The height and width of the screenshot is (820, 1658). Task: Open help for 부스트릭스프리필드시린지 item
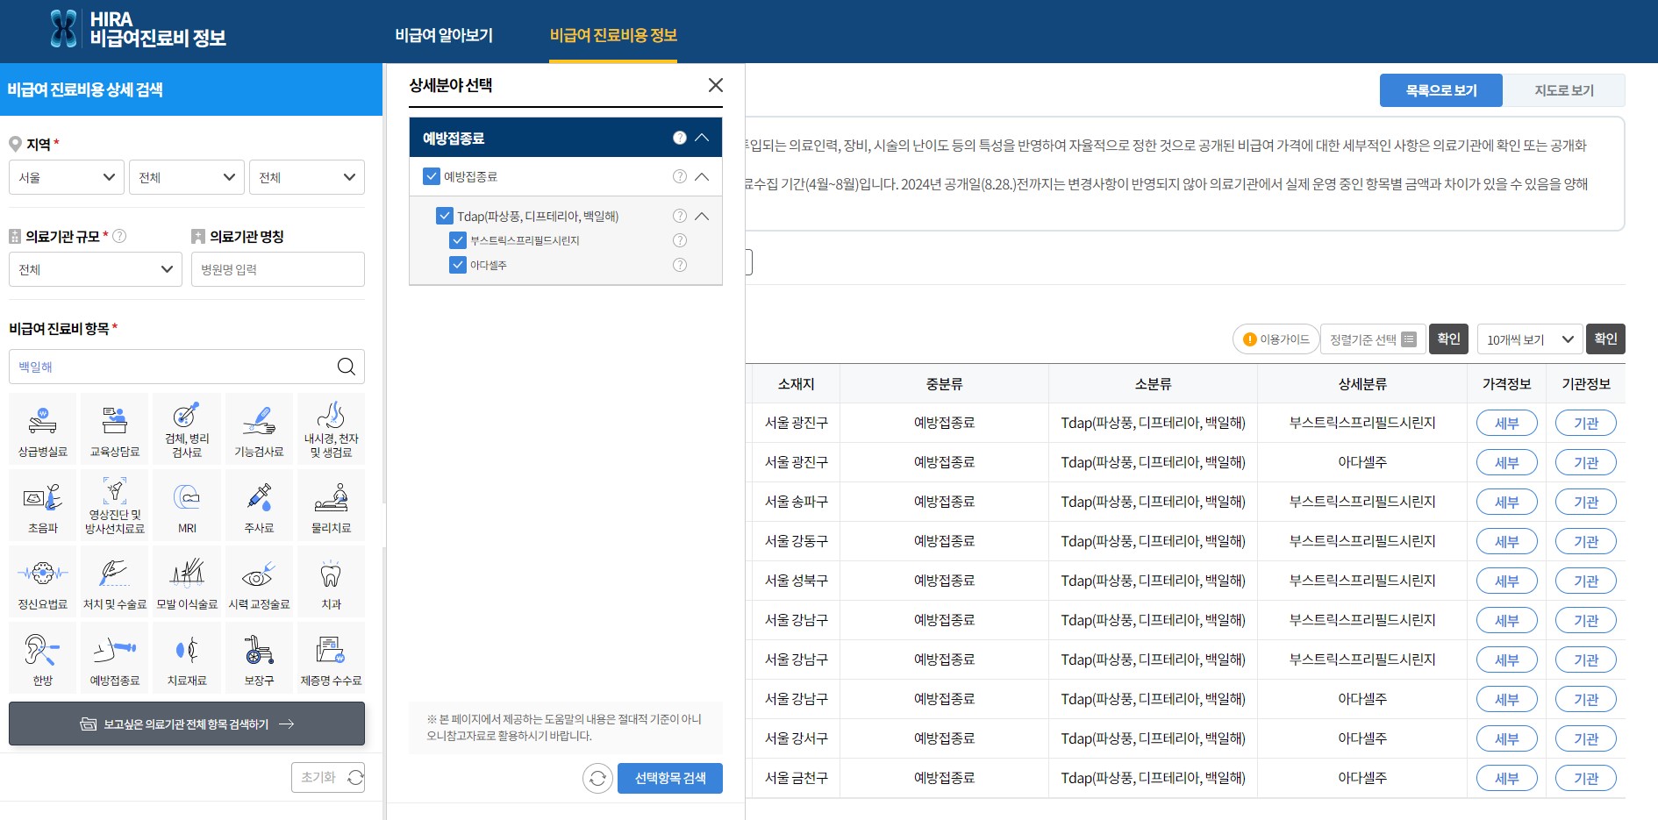coord(680,240)
